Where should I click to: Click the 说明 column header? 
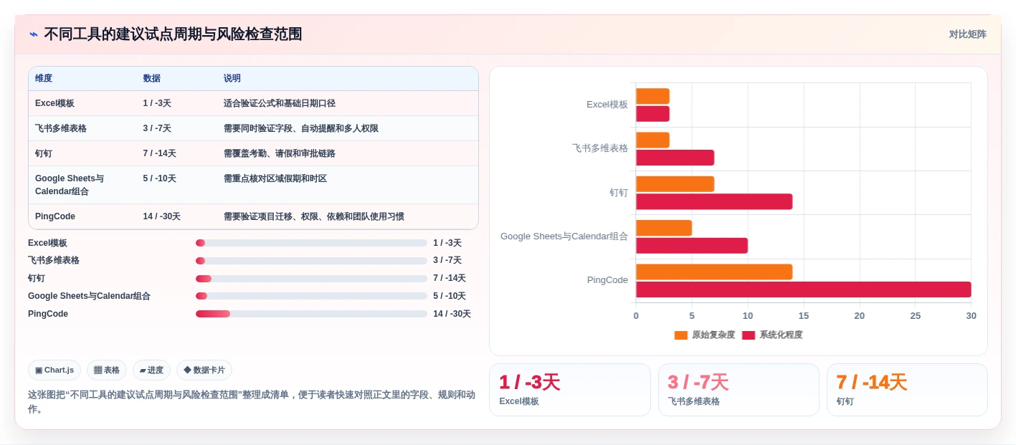click(x=232, y=79)
